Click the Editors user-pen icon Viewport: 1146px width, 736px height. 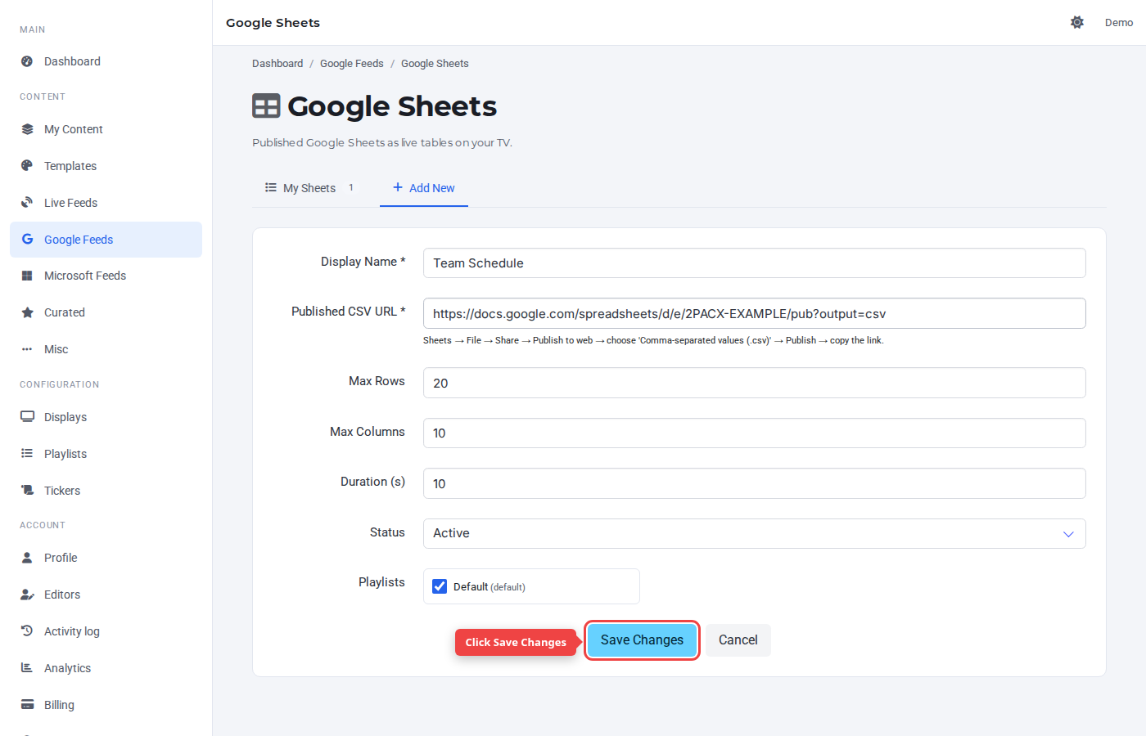coord(27,595)
